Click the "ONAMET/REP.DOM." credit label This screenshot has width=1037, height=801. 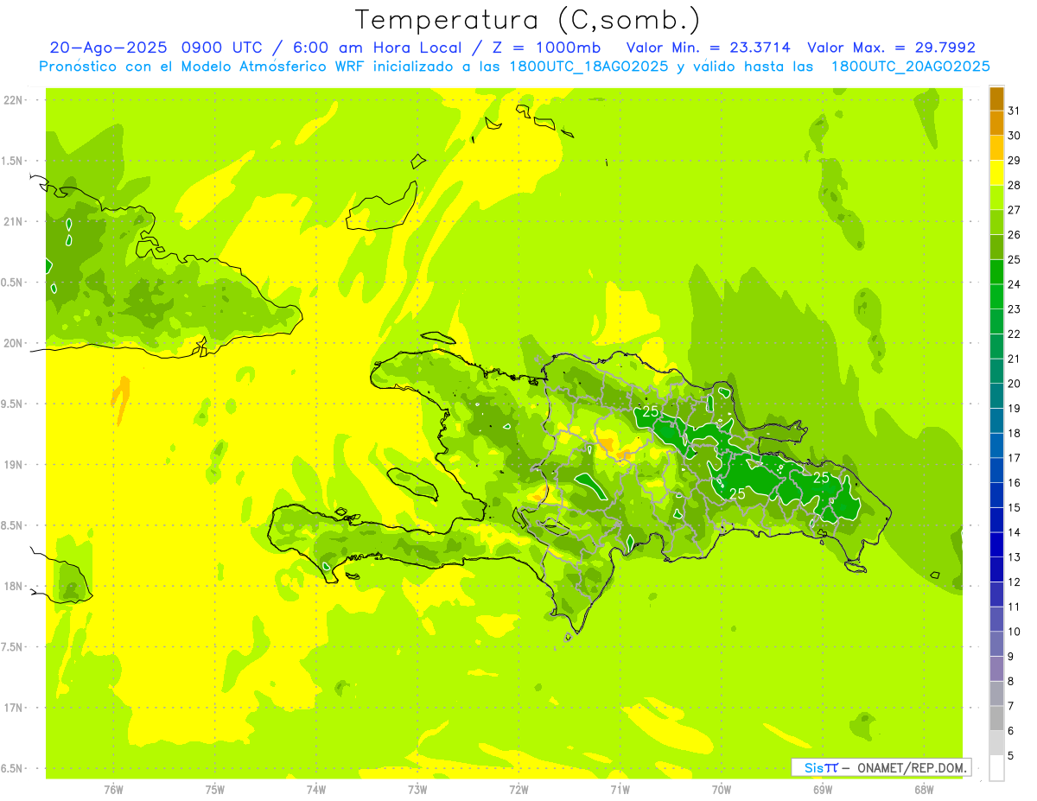coord(911,767)
